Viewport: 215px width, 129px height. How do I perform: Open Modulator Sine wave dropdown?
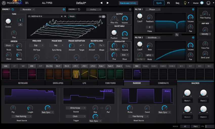[125, 55]
